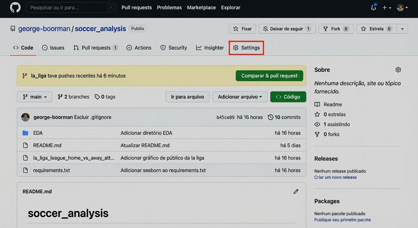Open the requirements.txt file

click(52, 170)
